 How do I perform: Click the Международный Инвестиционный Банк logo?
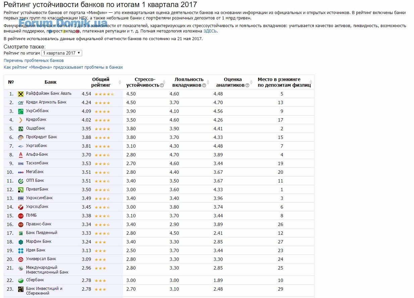(21, 268)
